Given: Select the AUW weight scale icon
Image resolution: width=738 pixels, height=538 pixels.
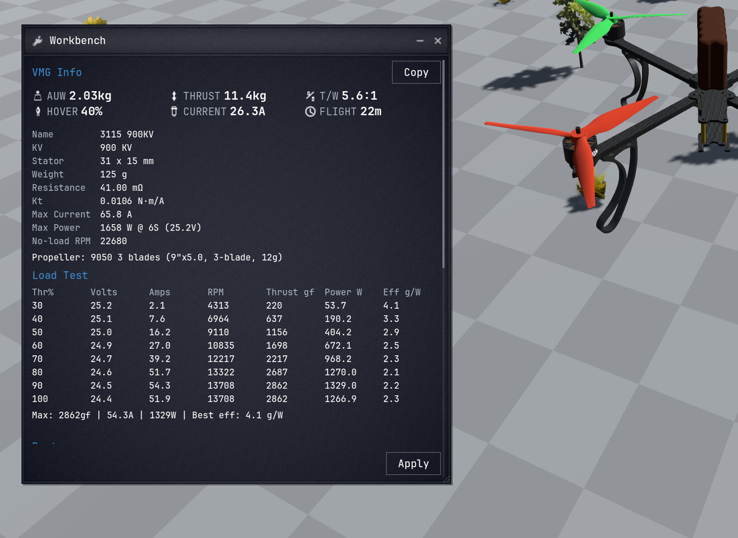Looking at the screenshot, I should pyautogui.click(x=38, y=95).
